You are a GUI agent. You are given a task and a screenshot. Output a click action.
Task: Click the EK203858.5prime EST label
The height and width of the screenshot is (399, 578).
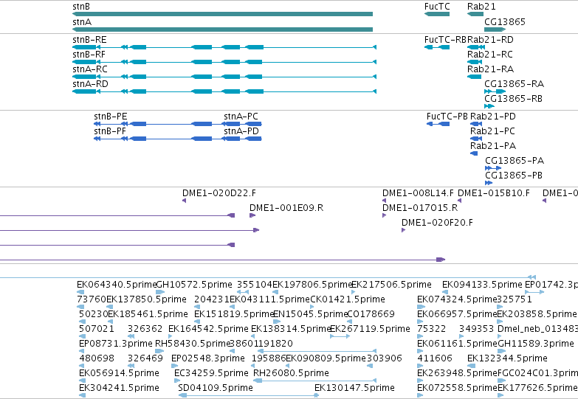coord(537,314)
